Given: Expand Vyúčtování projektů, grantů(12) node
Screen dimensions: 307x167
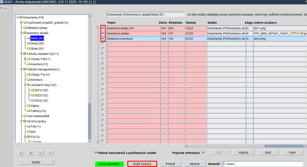Looking at the screenshot, I should (21, 23).
